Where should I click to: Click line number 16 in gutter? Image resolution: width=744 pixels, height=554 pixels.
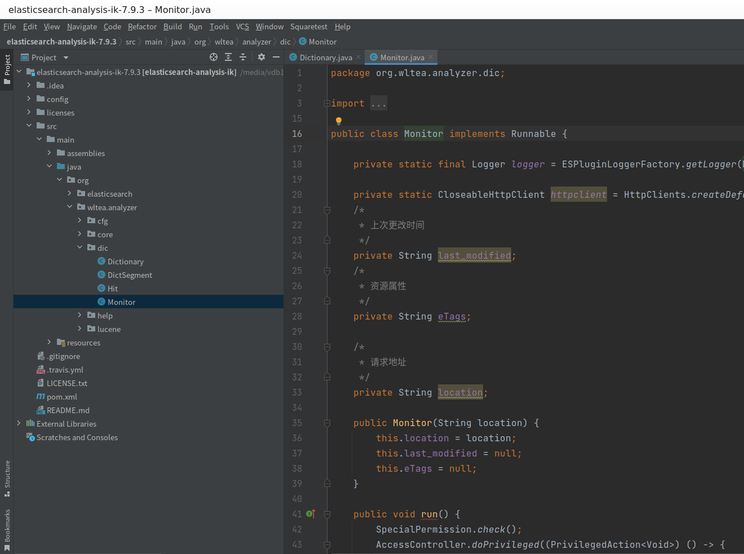297,134
